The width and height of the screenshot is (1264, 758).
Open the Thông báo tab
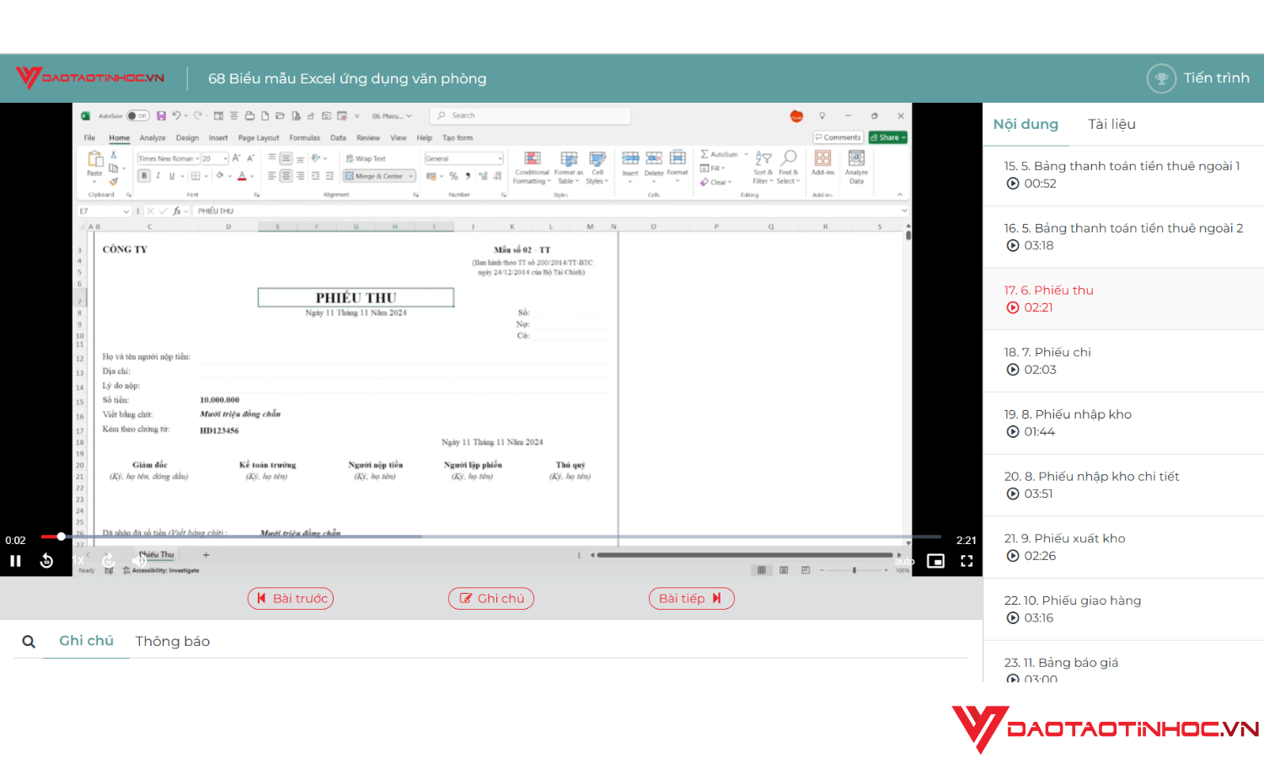[x=173, y=642]
